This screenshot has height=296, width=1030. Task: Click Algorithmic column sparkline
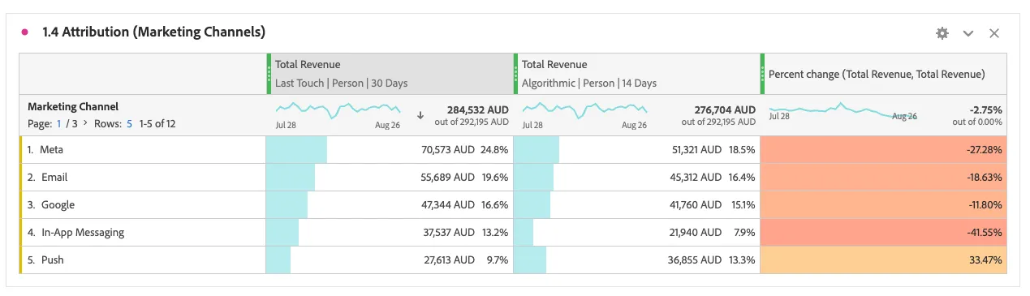[x=584, y=109]
